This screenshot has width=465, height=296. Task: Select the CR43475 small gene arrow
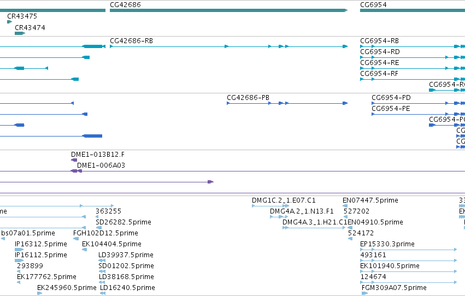(9, 22)
